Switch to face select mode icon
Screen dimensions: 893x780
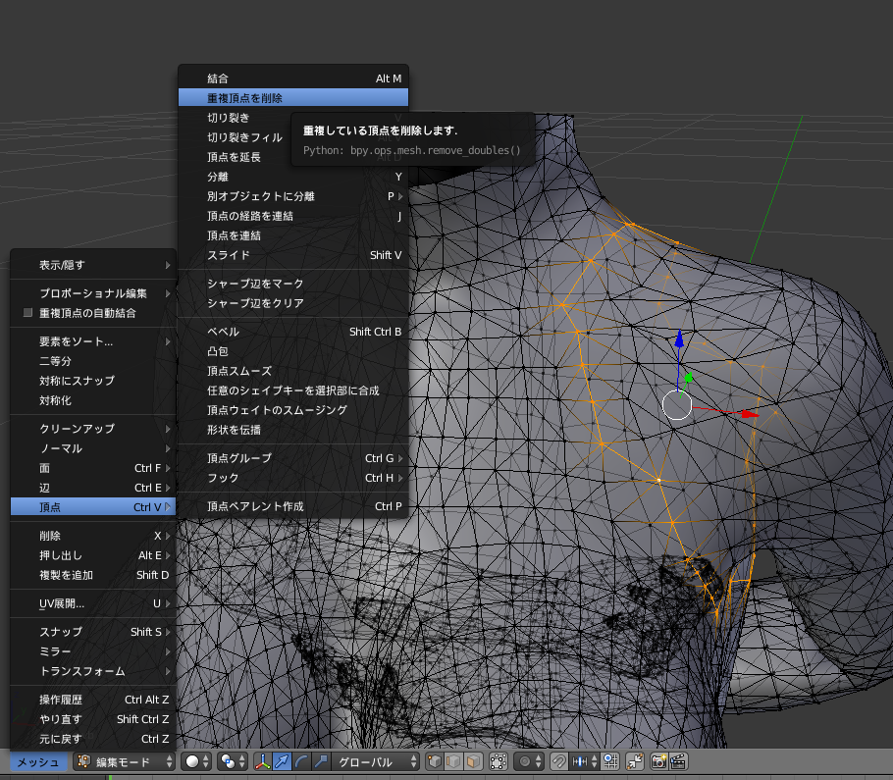coord(473,761)
